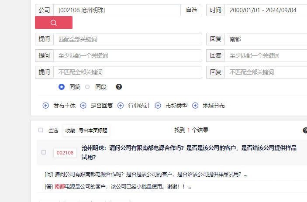
Task: Click the 自选 button
Action: pos(191,10)
